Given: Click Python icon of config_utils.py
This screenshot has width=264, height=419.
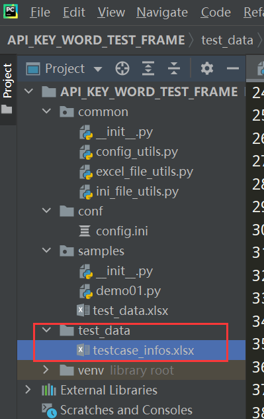Looking at the screenshot, I should pos(86,152).
